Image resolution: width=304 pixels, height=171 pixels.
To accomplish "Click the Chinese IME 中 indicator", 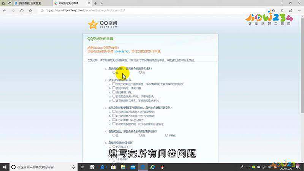I will [269, 167].
